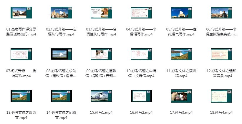Play the 02.句式升级——定语从句写作 video
Viewport: 242px width, 124px height.
click(x=61, y=13)
